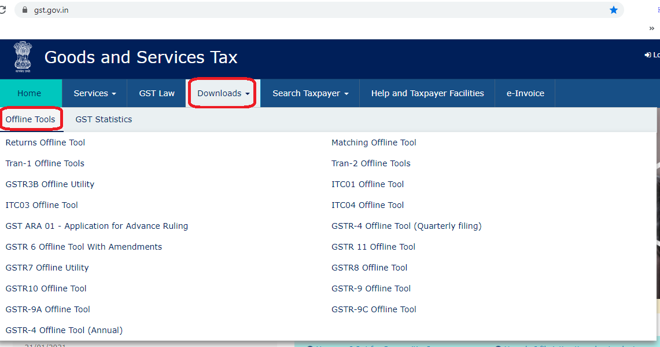Open the Search Taxpayer dropdown
660x347 pixels.
310,93
